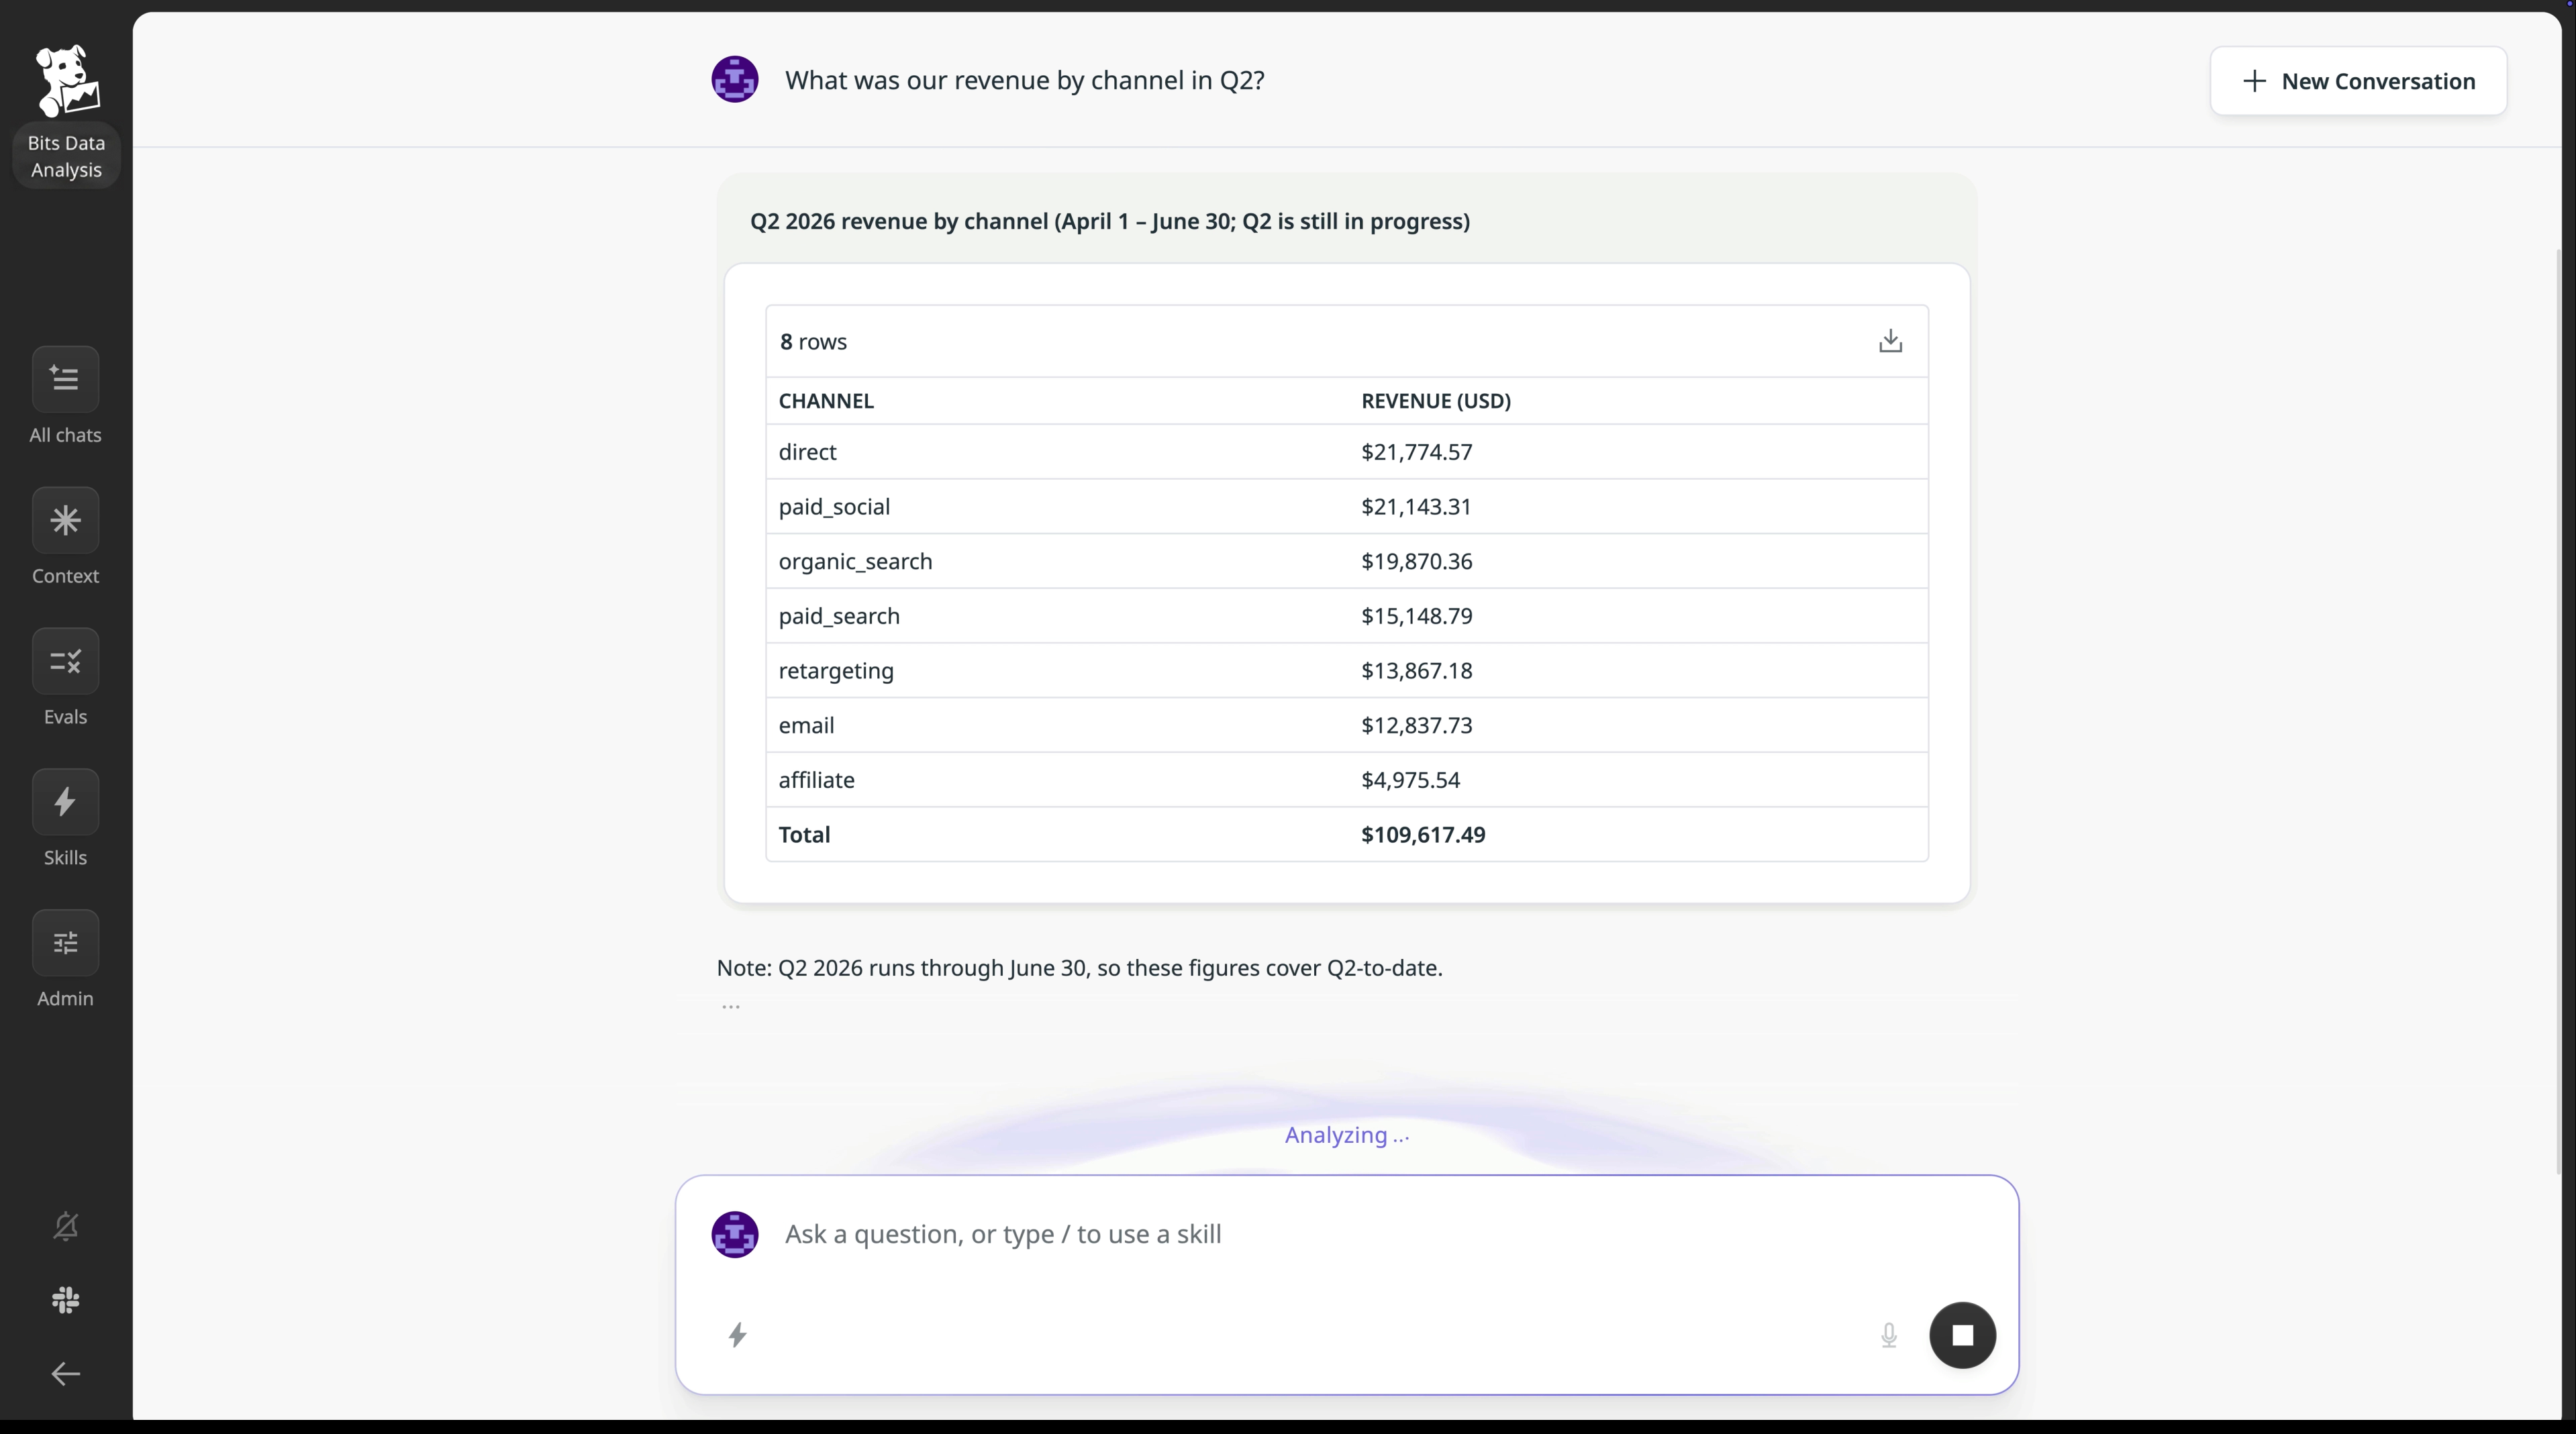The height and width of the screenshot is (1434, 2576).
Task: Expand the ellipsis below the note
Action: pos(731,1006)
